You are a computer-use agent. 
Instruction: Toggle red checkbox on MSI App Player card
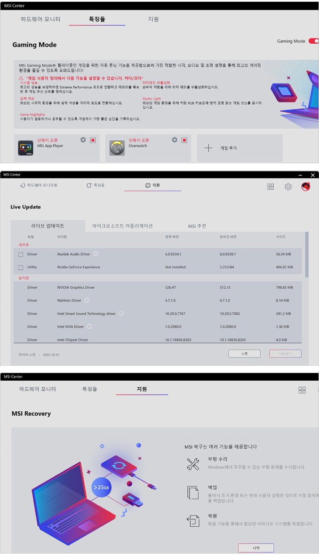point(93,140)
